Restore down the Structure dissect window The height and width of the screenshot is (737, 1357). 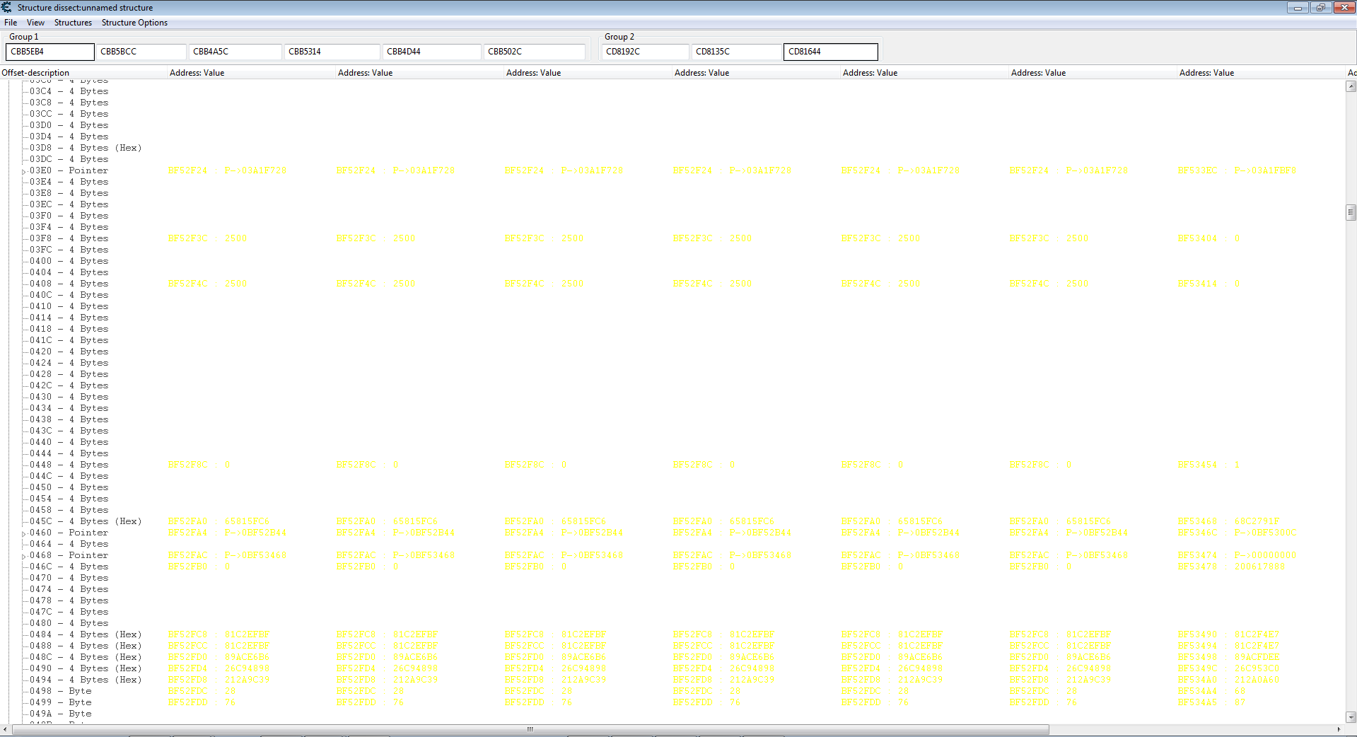[x=1320, y=8]
